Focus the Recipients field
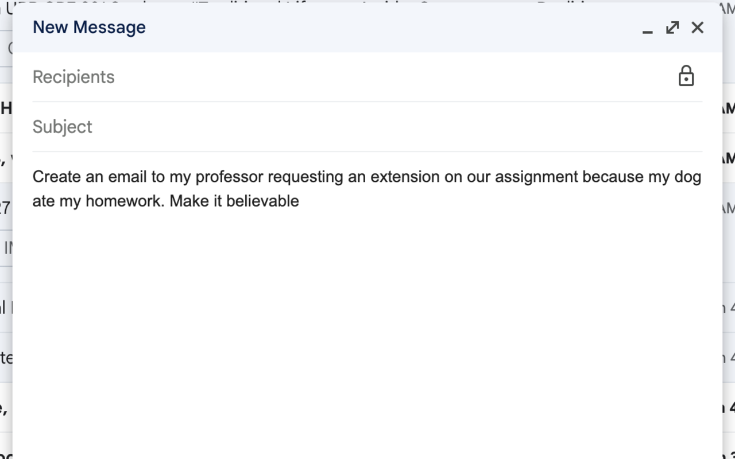This screenshot has width=735, height=459. pos(350,77)
